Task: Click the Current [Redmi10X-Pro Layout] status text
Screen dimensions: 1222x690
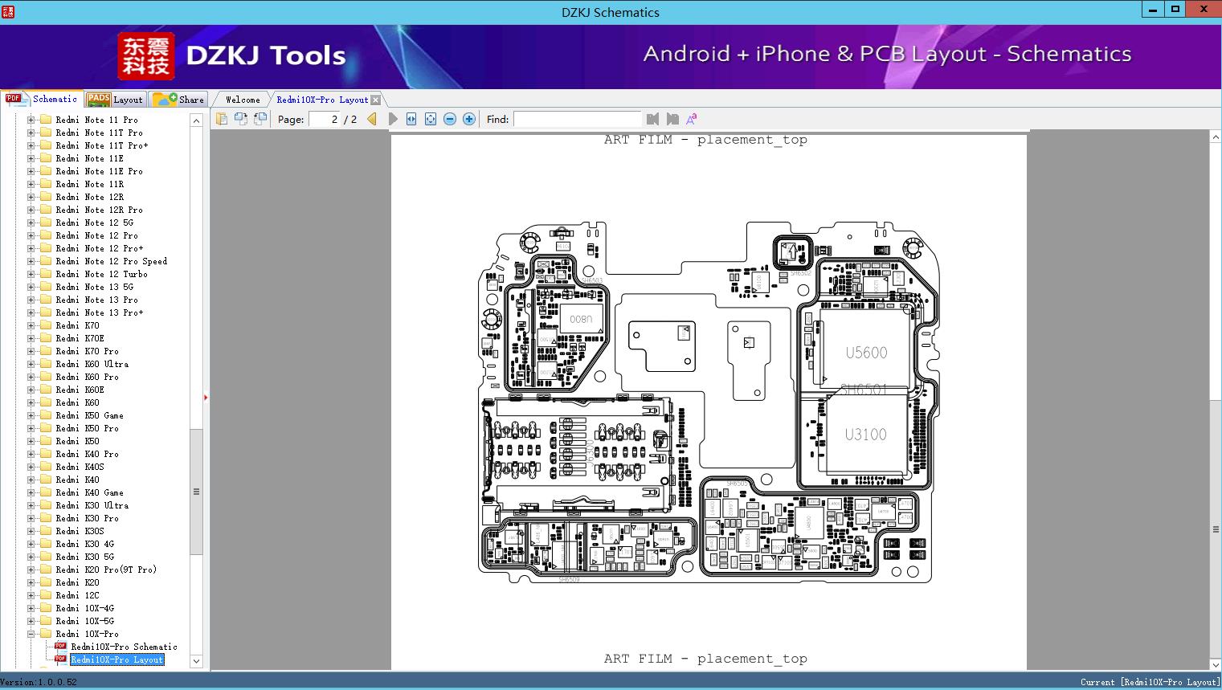Action: coord(1150,682)
